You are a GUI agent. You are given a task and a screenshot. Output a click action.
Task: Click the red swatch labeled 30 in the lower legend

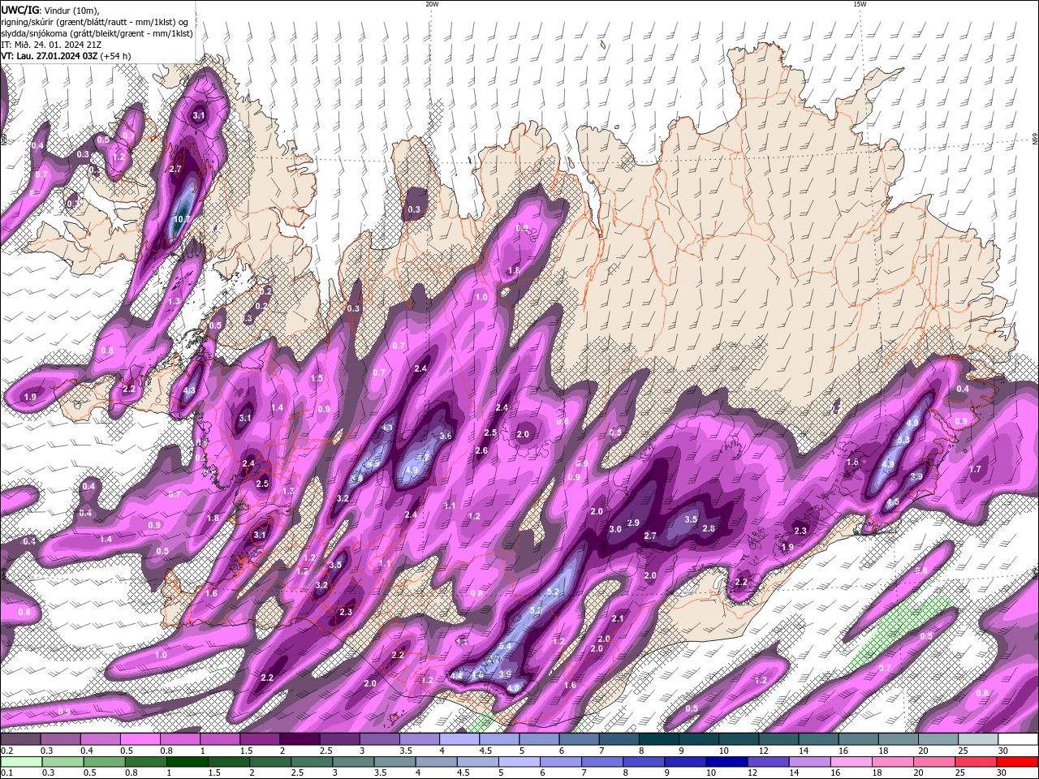pyautogui.click(x=1018, y=762)
